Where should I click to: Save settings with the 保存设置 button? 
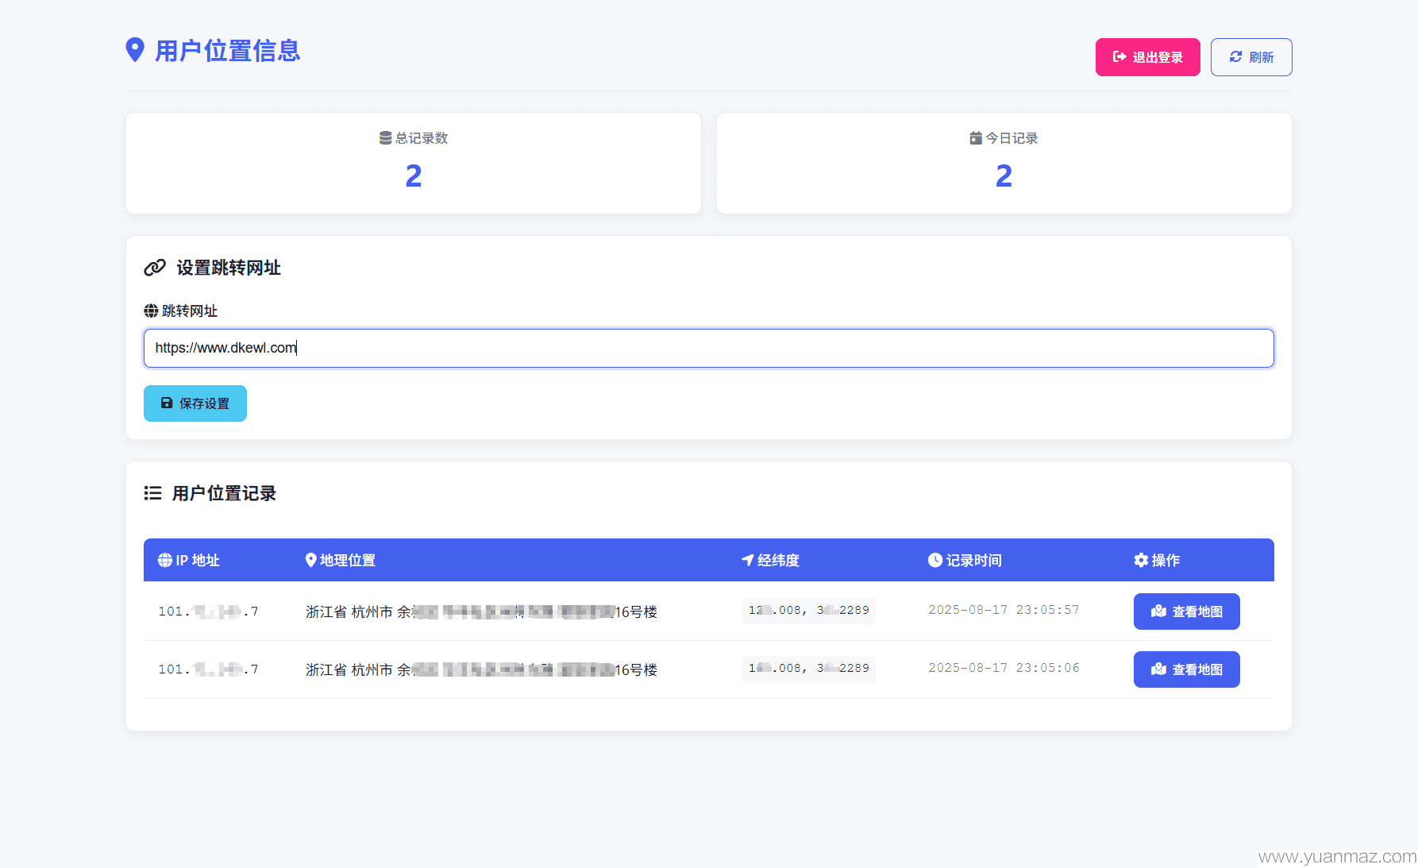[195, 403]
